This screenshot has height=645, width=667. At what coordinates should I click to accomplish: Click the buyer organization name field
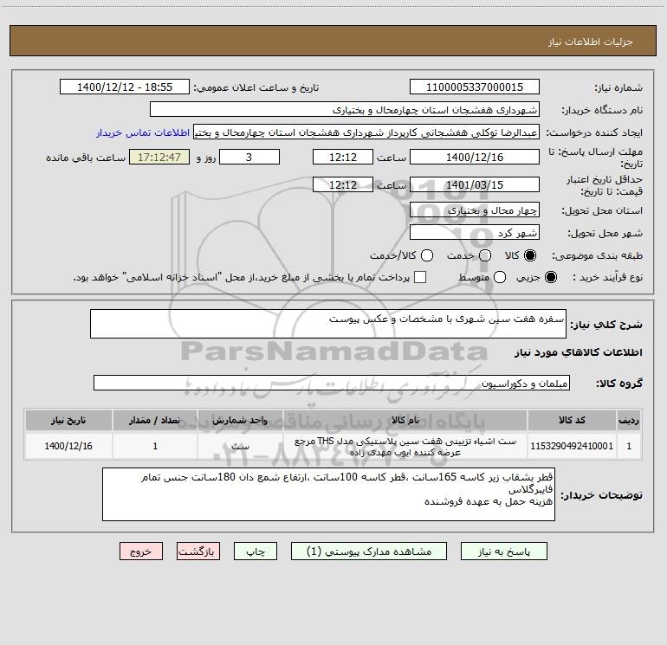coord(345,110)
